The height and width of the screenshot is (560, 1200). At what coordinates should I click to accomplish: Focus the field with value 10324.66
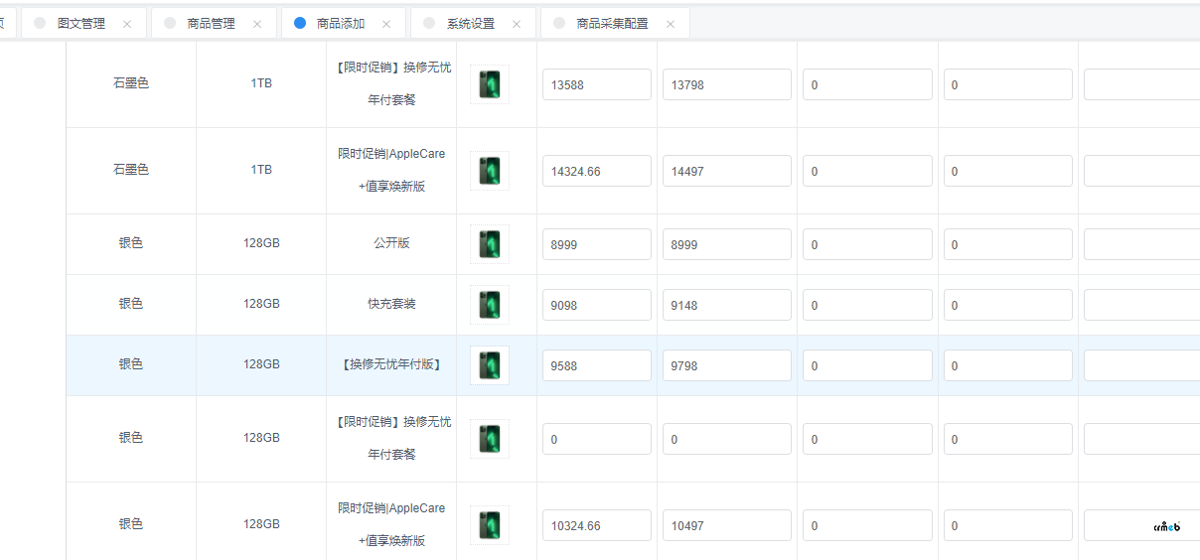[x=597, y=525]
